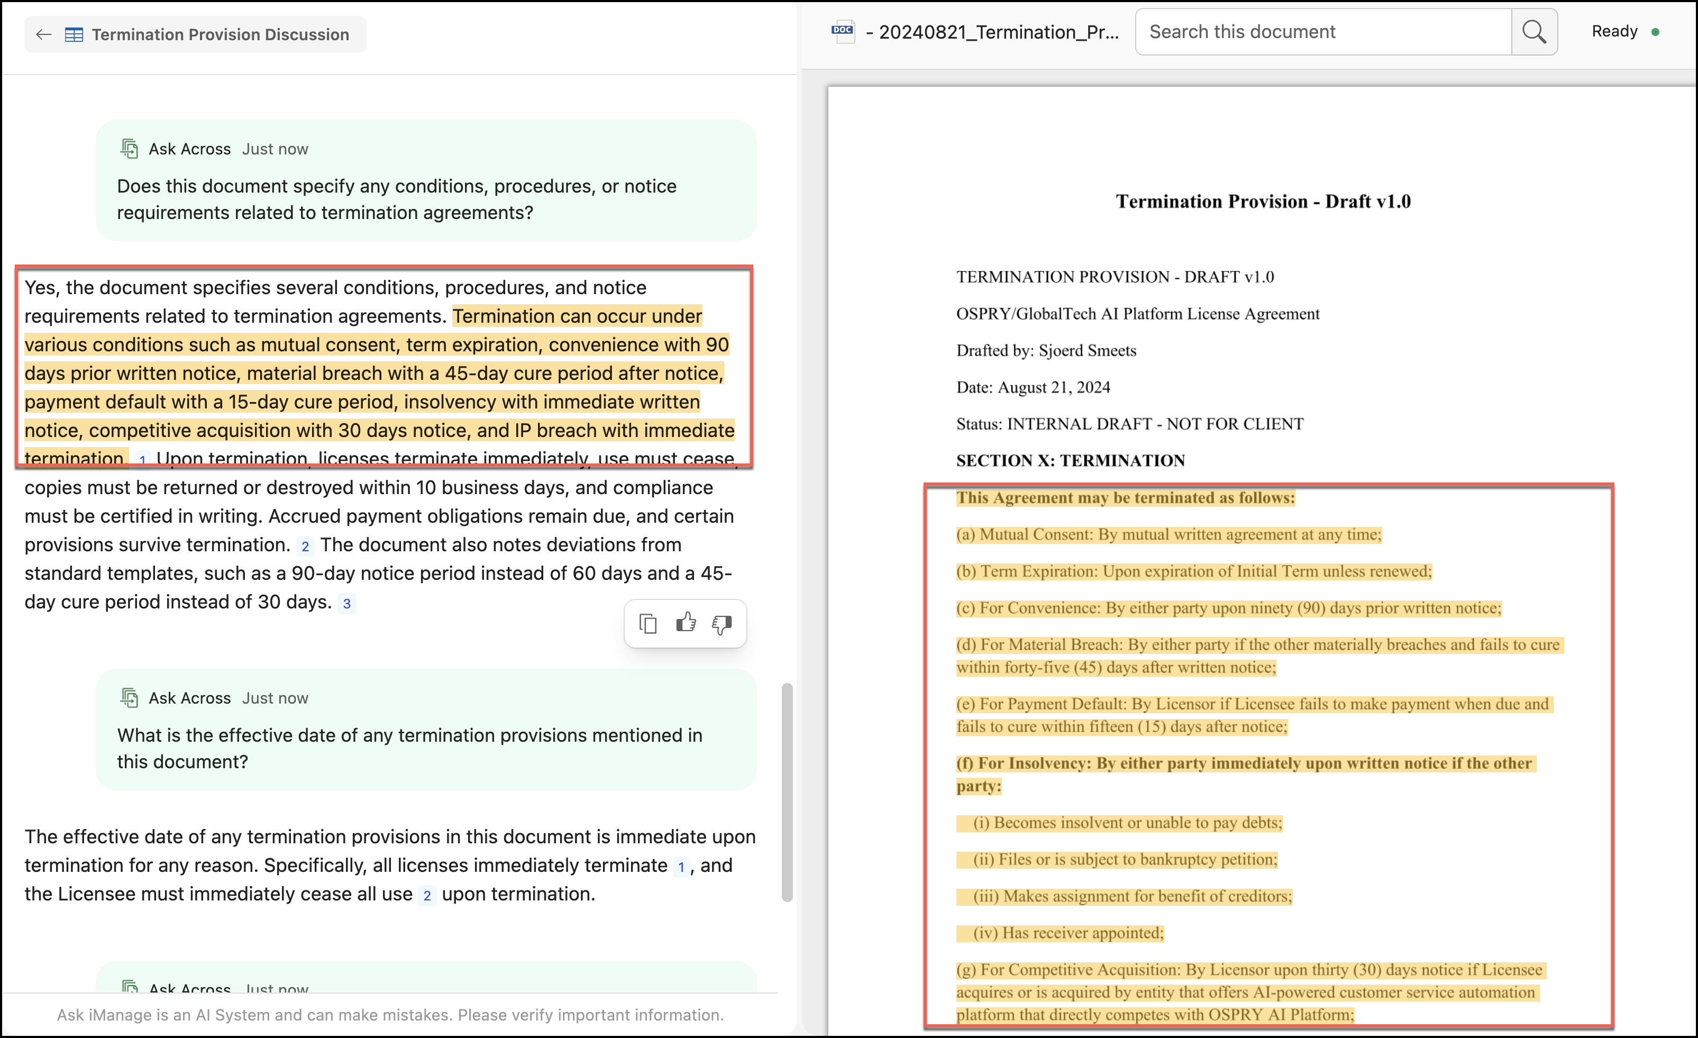1698x1038 pixels.
Task: Click the green Ready status dot
Action: coord(1655,32)
